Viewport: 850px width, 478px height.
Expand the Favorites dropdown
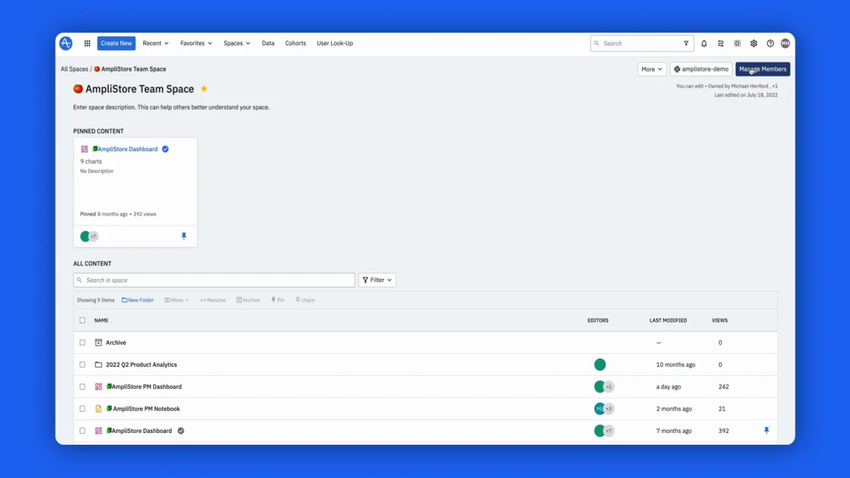click(196, 43)
